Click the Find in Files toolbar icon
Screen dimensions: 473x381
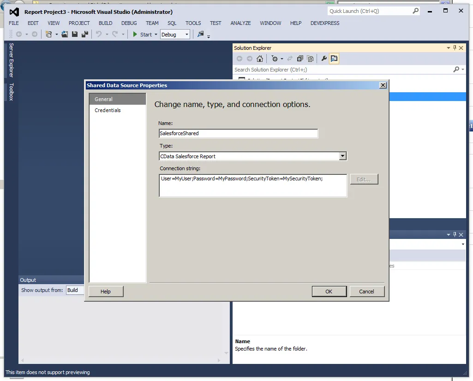[200, 34]
